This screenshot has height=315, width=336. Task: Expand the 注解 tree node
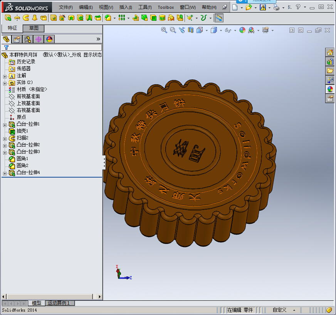(5, 77)
